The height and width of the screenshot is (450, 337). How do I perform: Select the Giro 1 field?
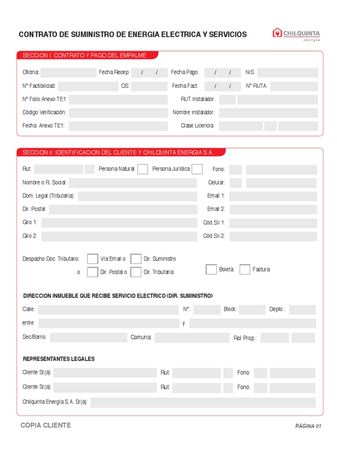click(x=119, y=223)
